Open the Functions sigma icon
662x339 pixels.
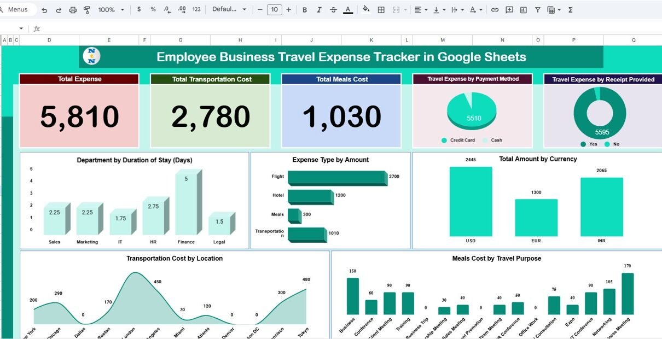(571, 10)
